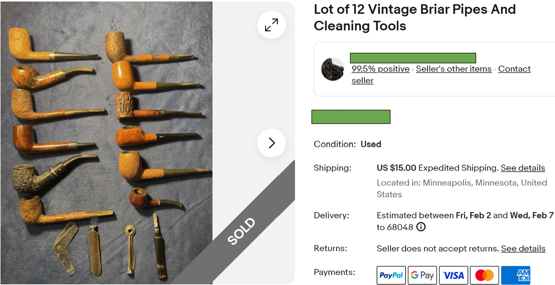Click the American Express payment icon
Screen dimensions: 555x285
pos(515,275)
